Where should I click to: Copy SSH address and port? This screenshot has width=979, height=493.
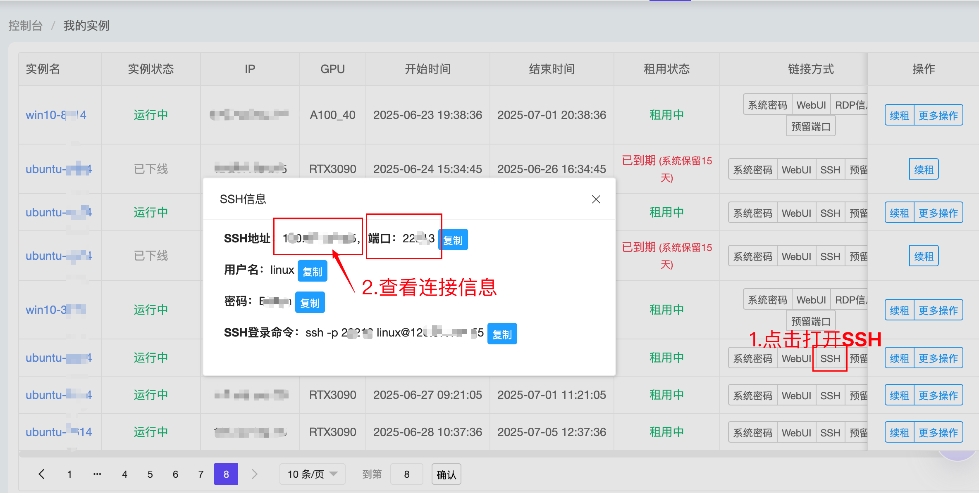coord(453,240)
